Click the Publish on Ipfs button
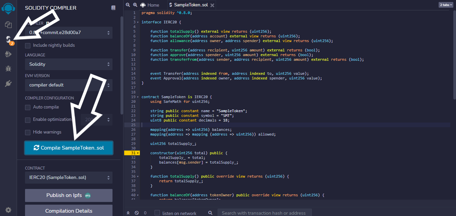This screenshot has width=456, height=216. pyautogui.click(x=69, y=196)
